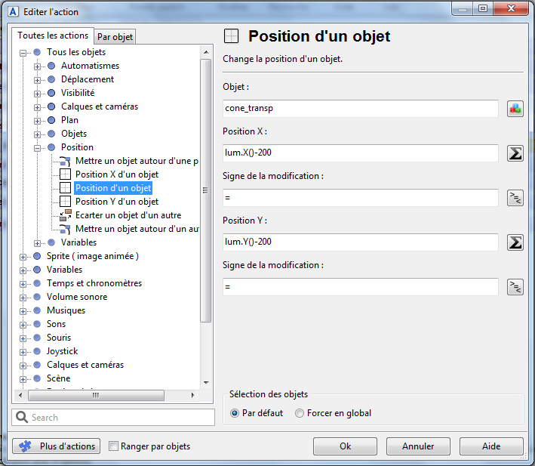Click icon of Position Y d'un objet
The width and height of the screenshot is (535, 466).
[65, 202]
